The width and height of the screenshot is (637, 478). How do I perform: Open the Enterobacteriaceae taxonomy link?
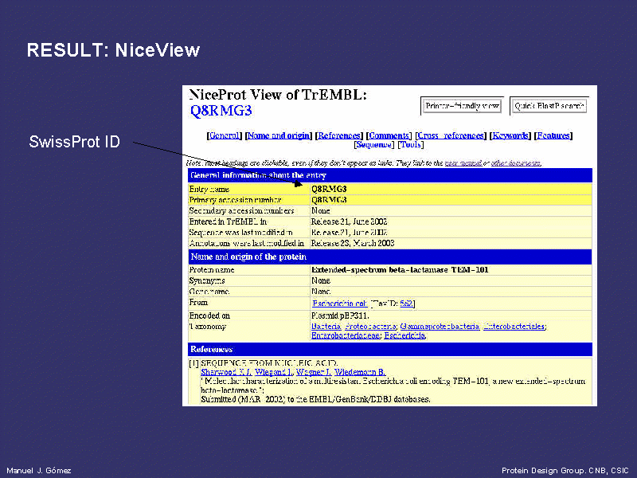point(346,335)
